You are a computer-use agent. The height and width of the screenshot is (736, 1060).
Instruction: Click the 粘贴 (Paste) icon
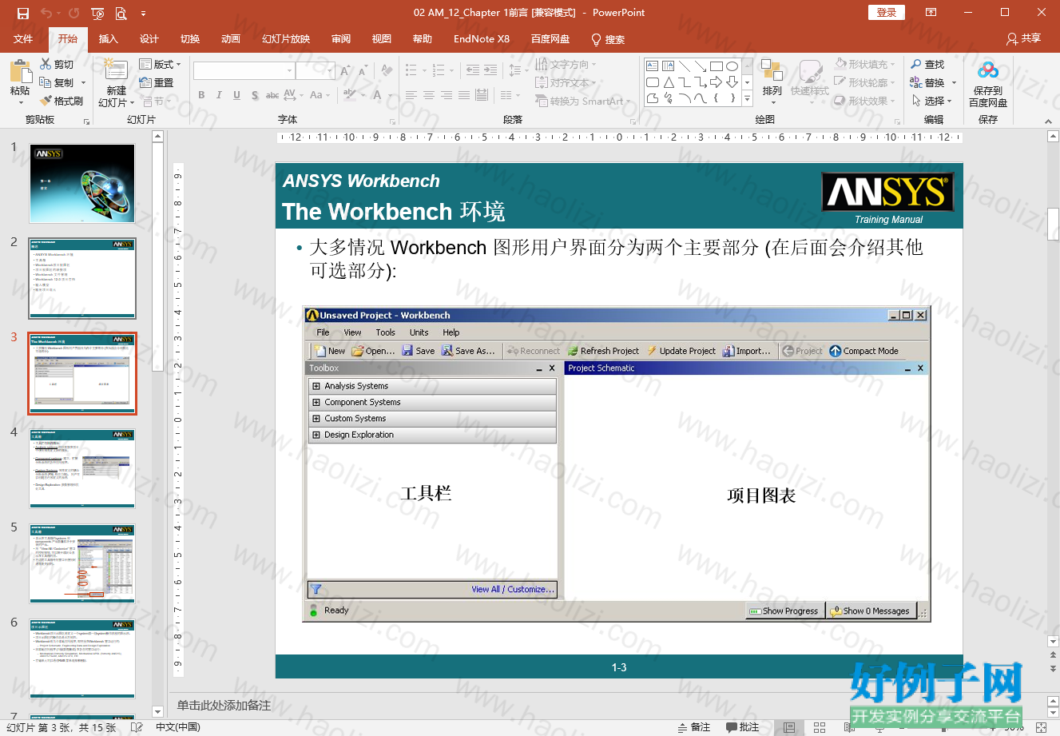[x=20, y=71]
